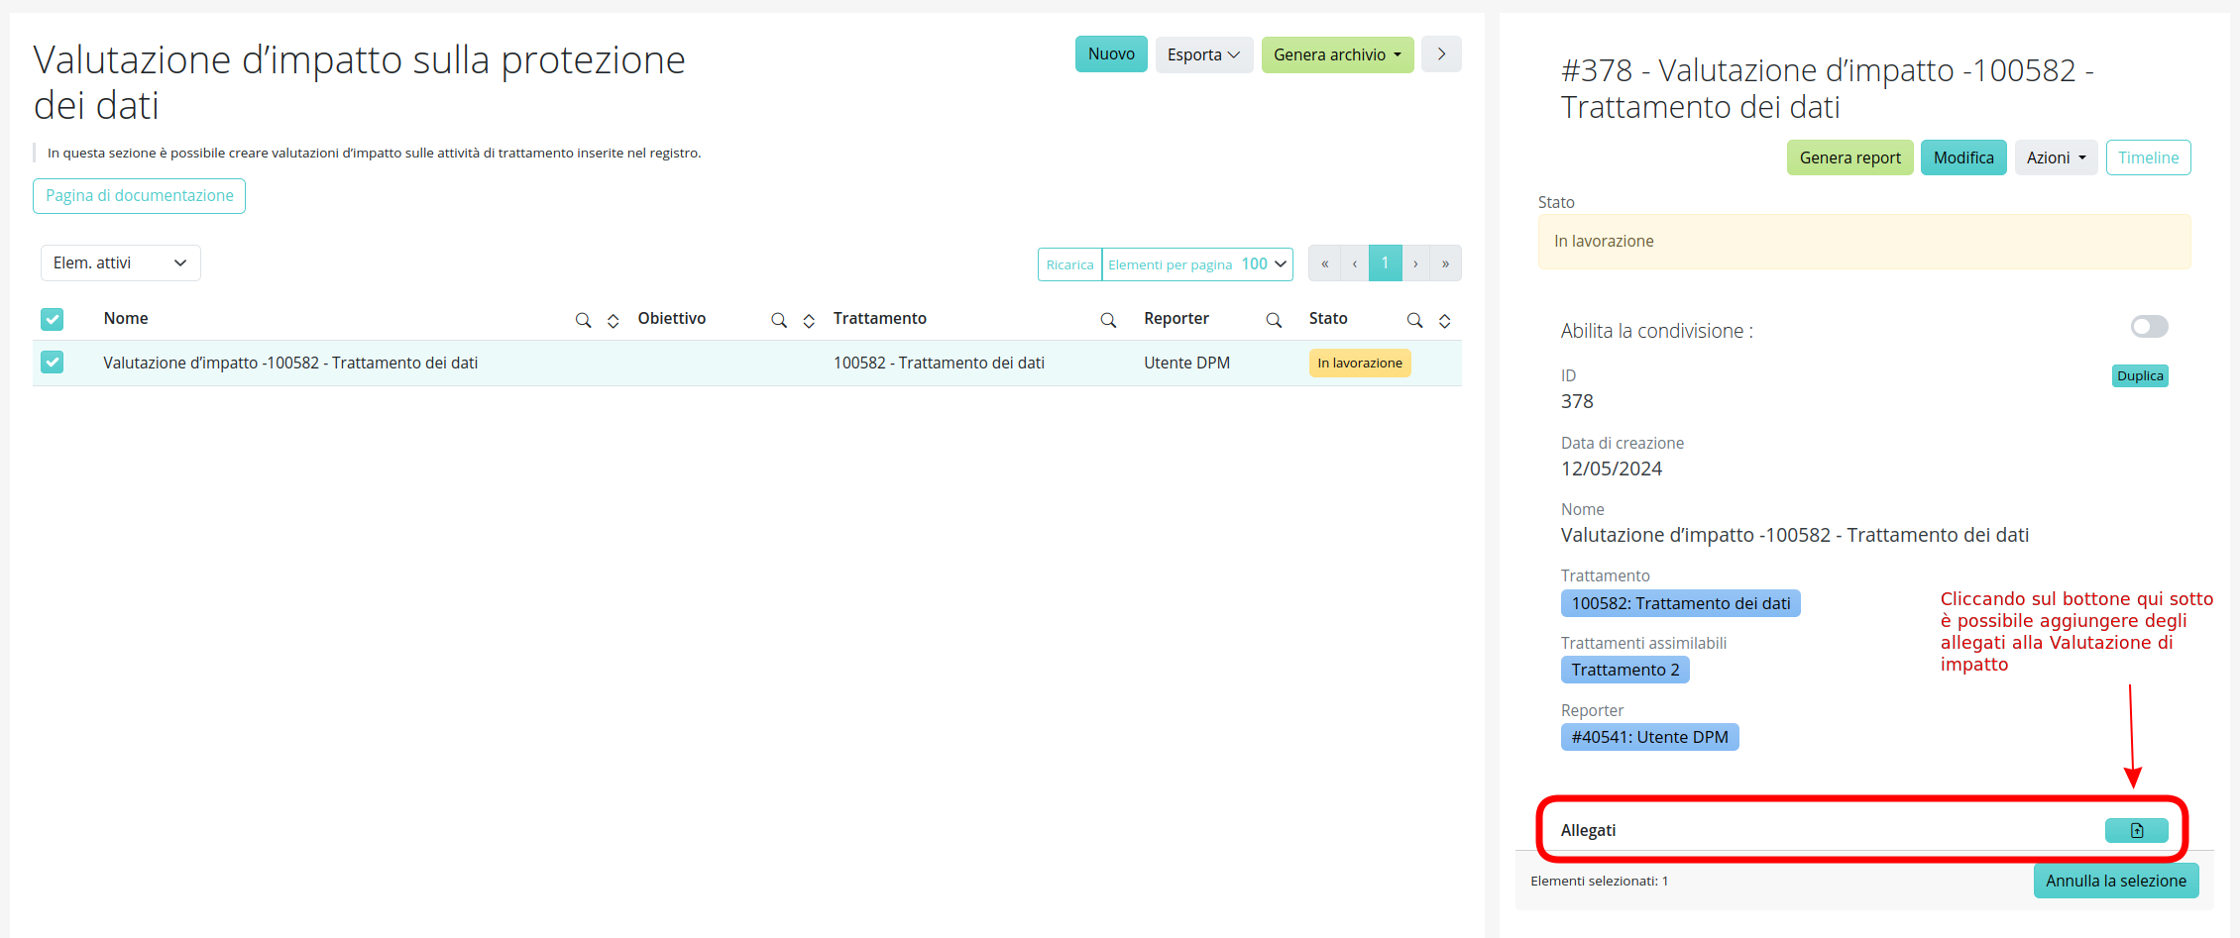2240x938 pixels.
Task: Collapse panel with the right chevron button
Action: [1441, 54]
